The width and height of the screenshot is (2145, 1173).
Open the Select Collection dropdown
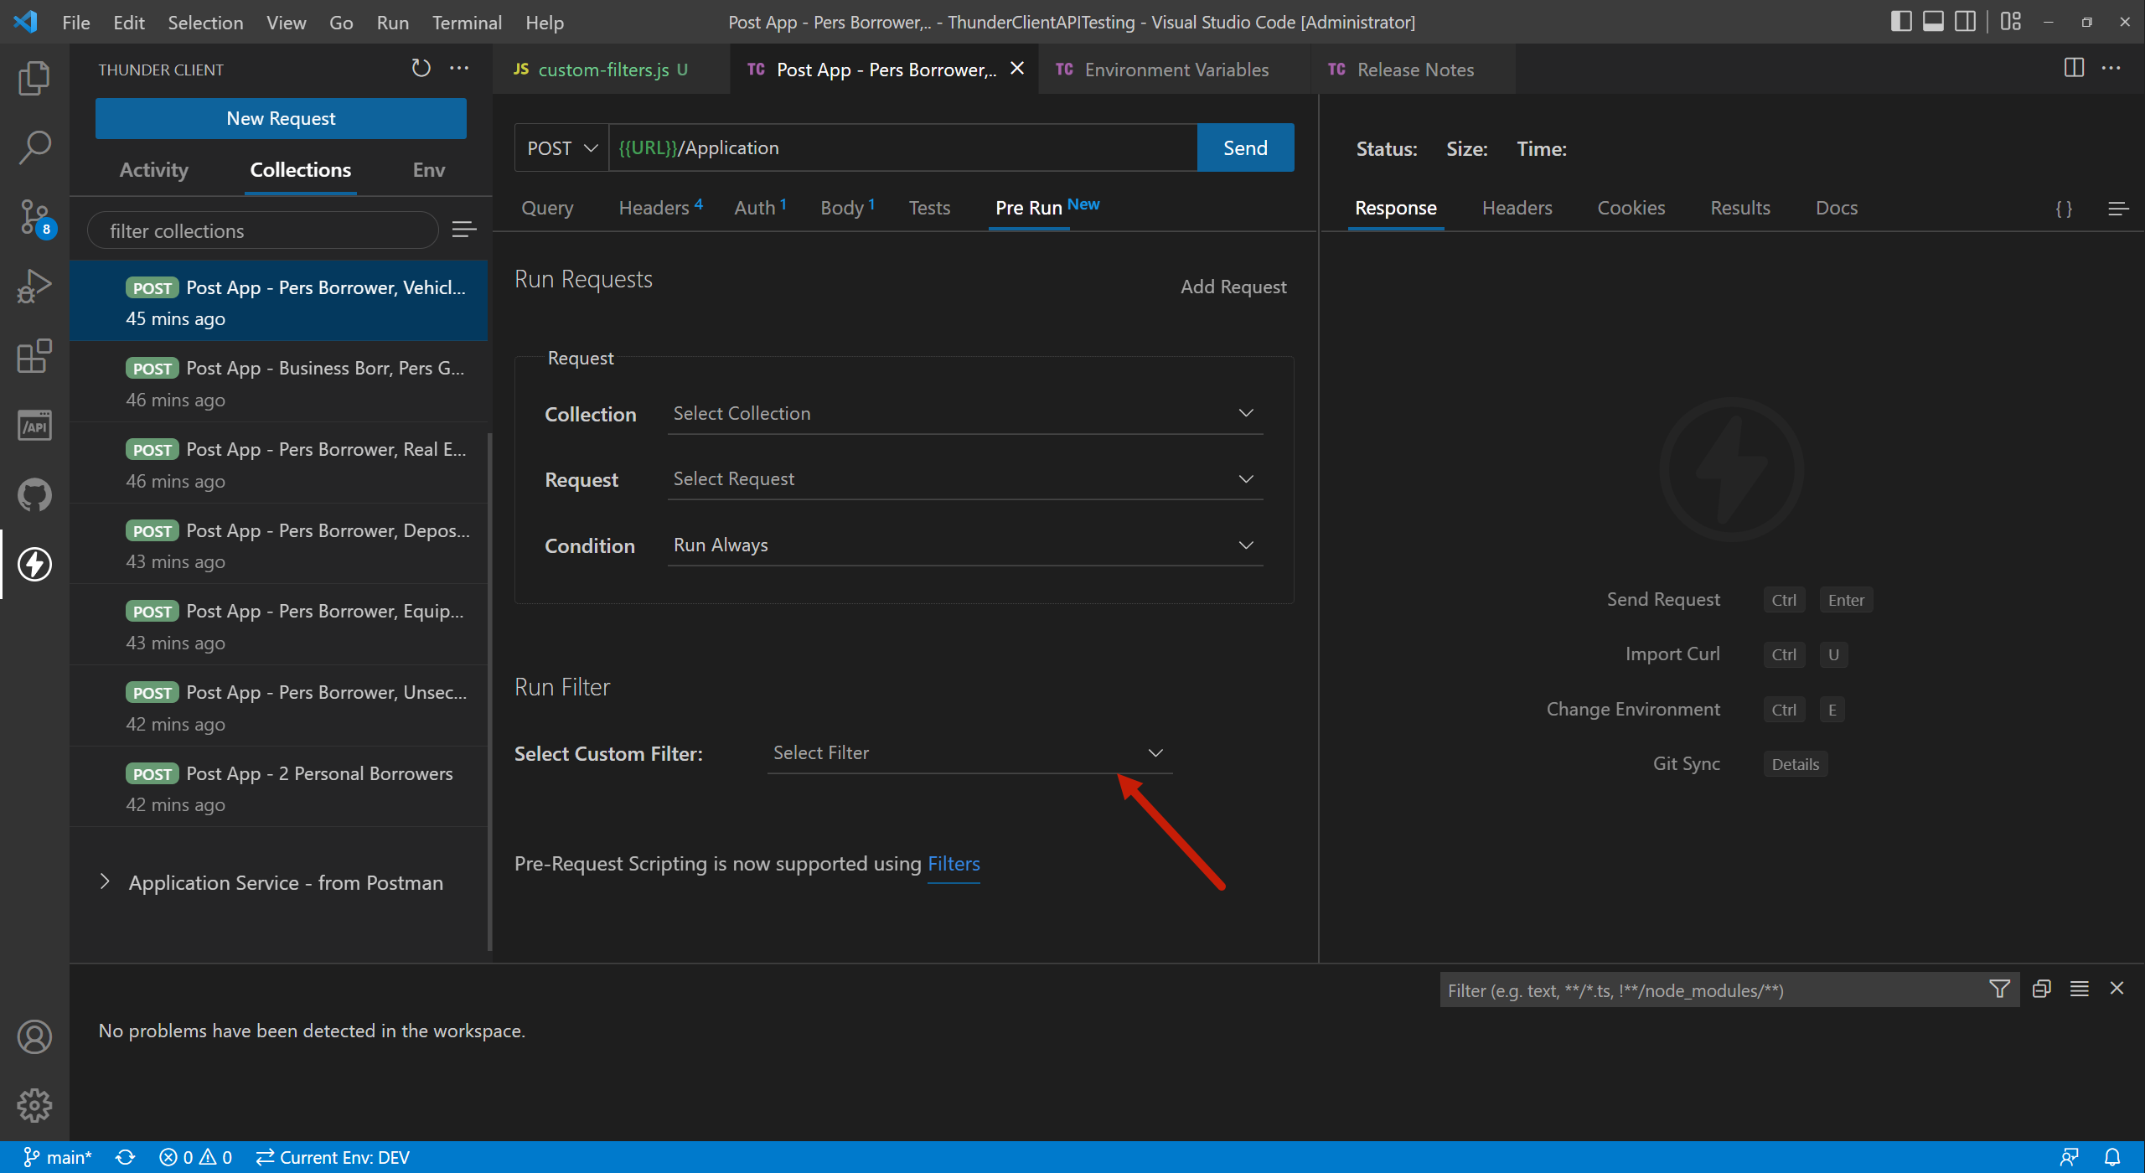click(964, 412)
